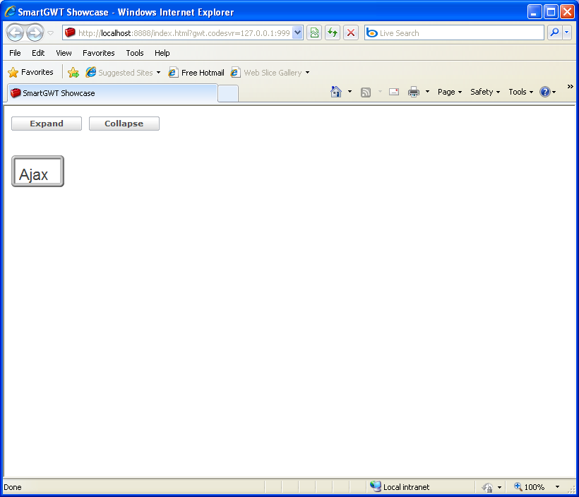The width and height of the screenshot is (579, 497).
Task: Click the Protected Mode status icon
Action: coord(487,487)
